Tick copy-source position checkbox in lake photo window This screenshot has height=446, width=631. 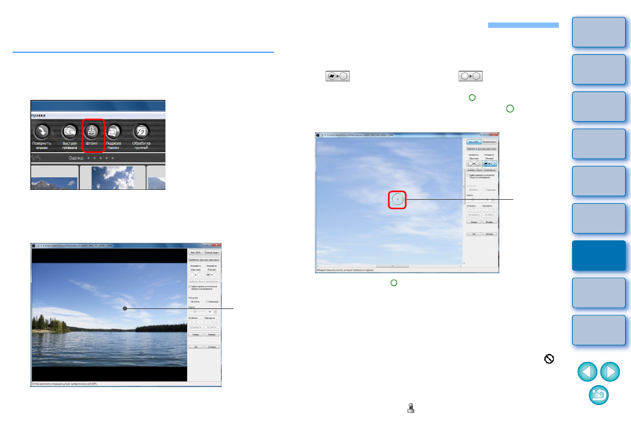coord(190,287)
